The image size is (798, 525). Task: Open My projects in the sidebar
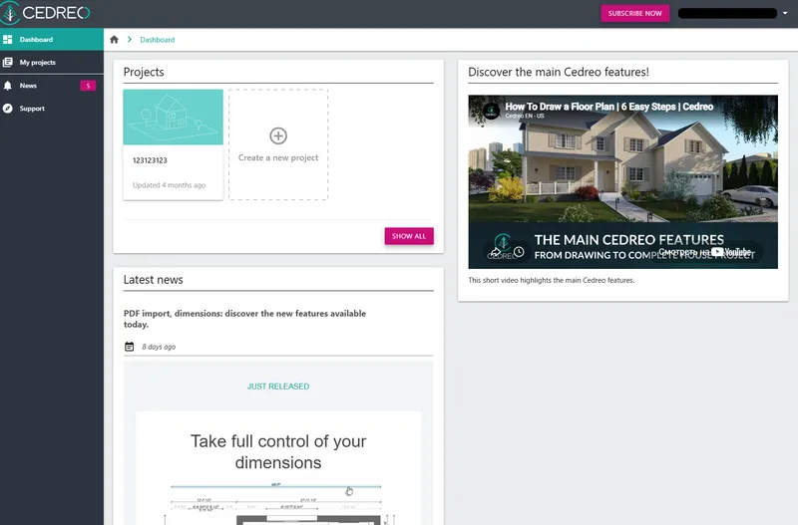tap(52, 62)
